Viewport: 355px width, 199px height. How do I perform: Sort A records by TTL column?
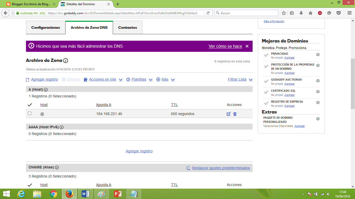tap(174, 105)
